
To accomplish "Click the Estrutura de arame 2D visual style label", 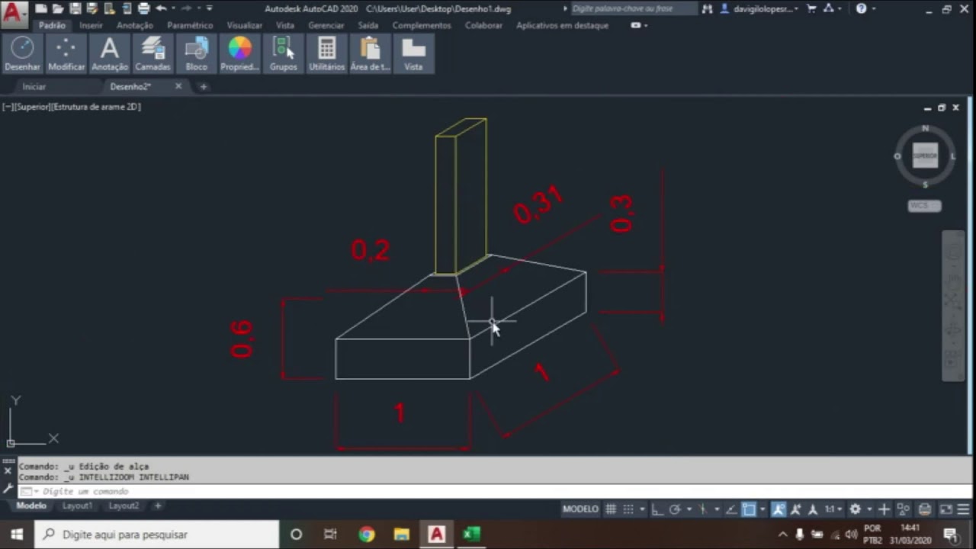I will point(95,107).
